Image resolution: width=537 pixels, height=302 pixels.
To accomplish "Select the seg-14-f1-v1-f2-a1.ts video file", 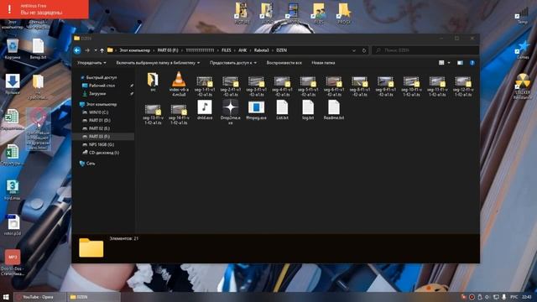I will 179,110.
